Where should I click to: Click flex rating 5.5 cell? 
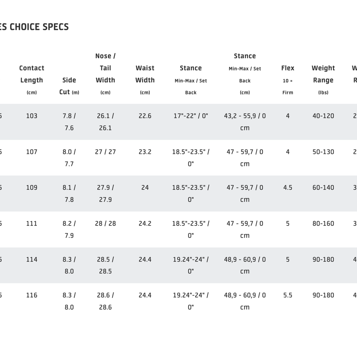288,295
